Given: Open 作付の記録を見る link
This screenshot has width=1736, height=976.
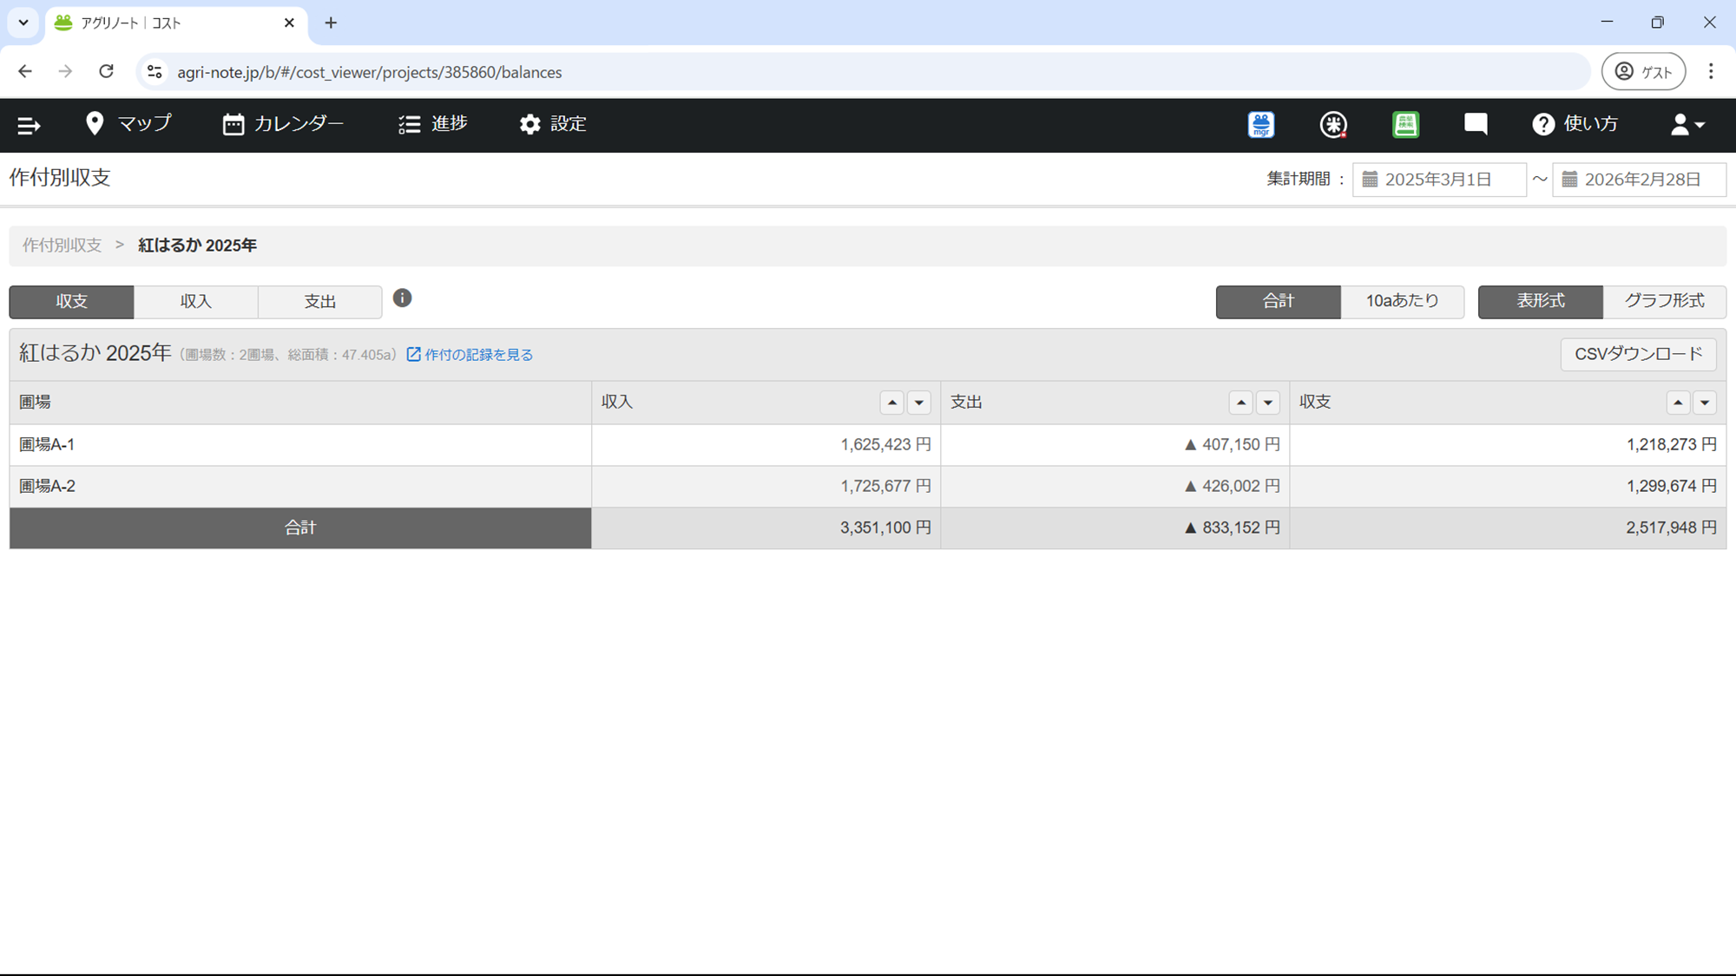Looking at the screenshot, I should click(470, 355).
